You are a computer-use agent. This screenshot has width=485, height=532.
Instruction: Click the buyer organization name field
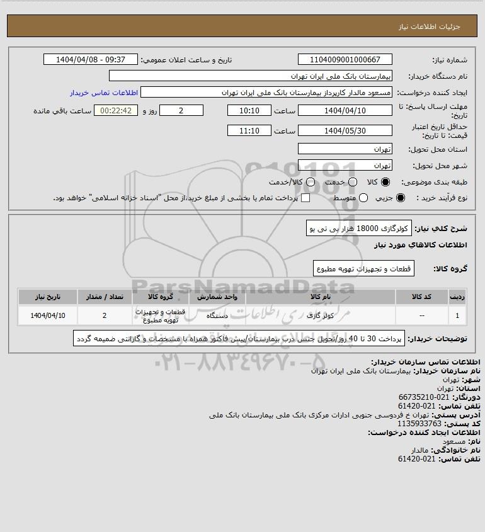point(251,76)
